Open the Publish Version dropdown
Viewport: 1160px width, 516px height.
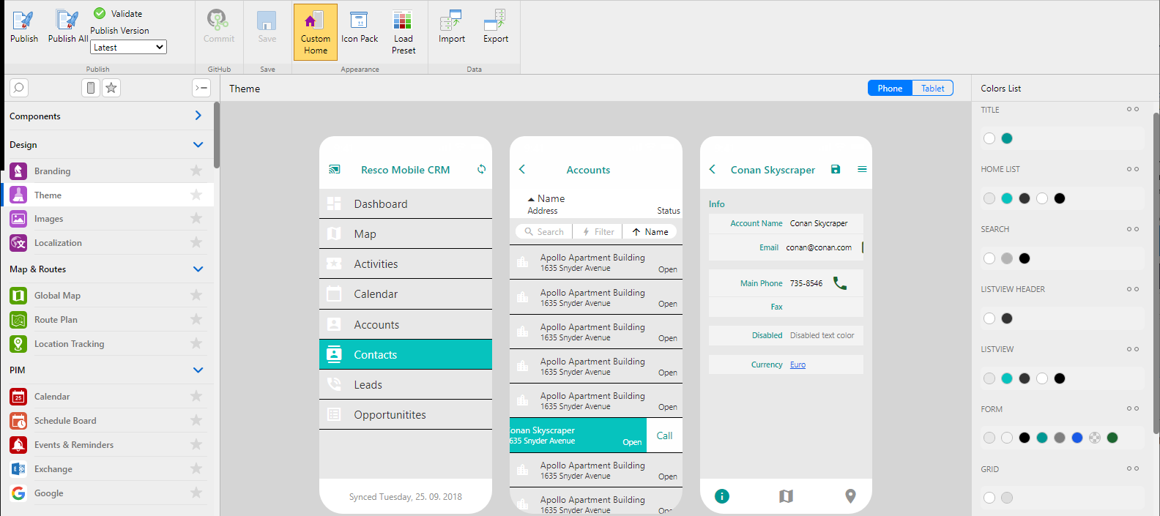coord(129,47)
